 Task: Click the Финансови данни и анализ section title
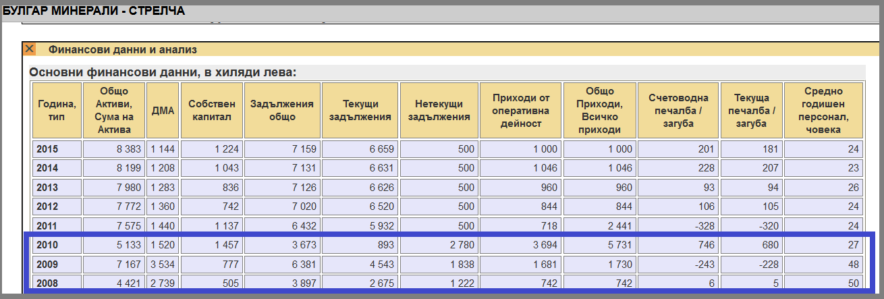(x=122, y=49)
